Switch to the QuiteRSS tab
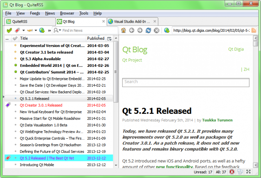Viewport: 261px width, 178px height. 30,22
